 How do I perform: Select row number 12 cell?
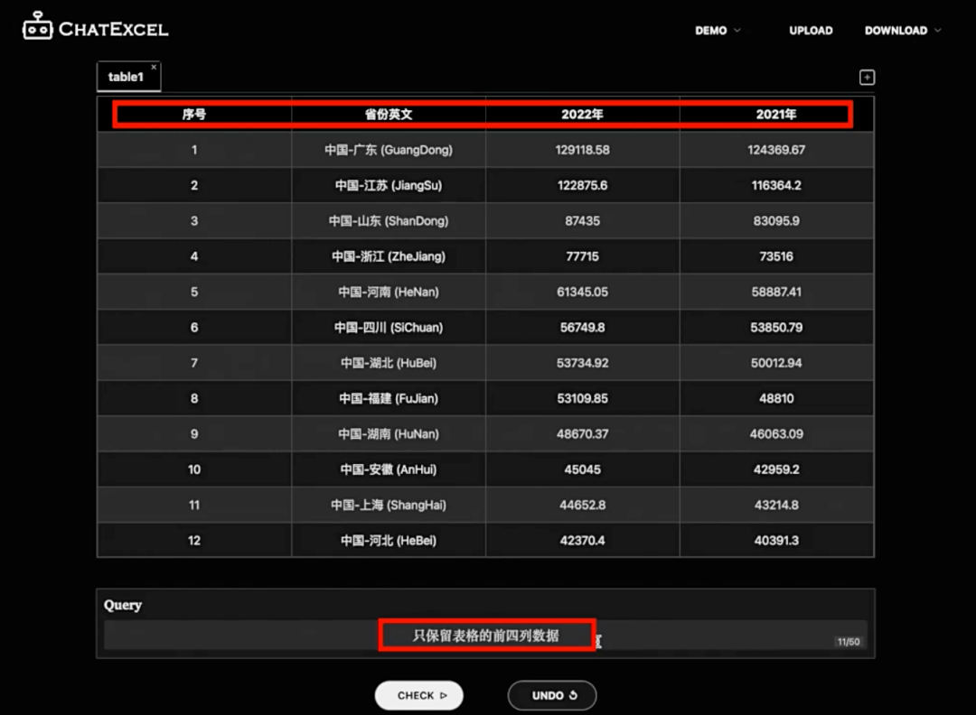point(194,541)
